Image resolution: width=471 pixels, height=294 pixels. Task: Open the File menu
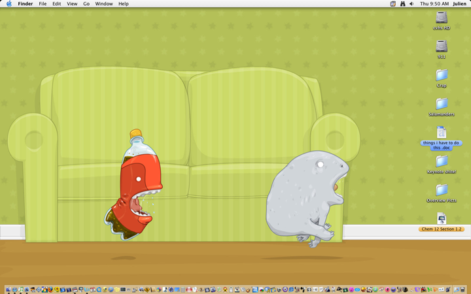[x=43, y=4]
